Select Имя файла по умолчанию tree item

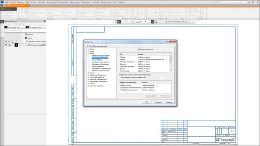point(101,56)
